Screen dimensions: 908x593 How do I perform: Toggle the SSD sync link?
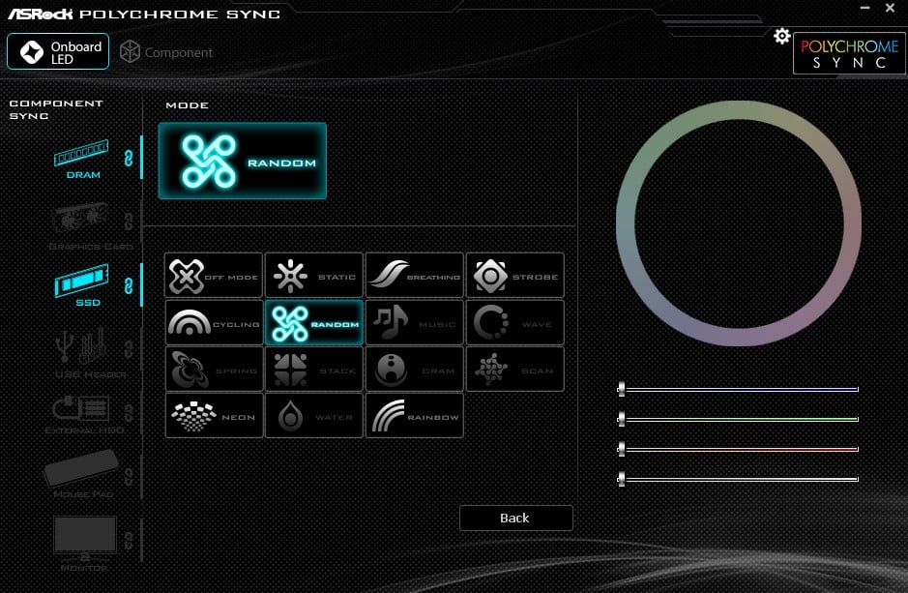(129, 285)
